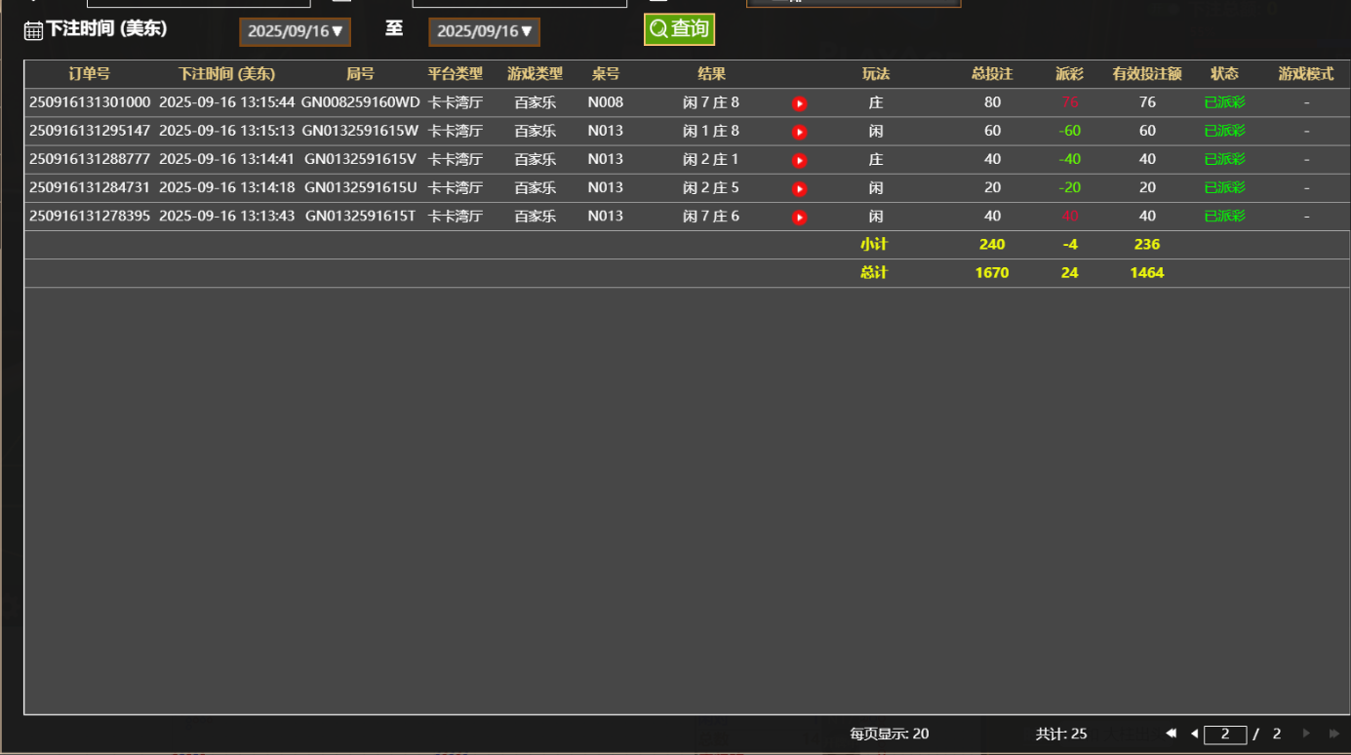
Task: Play replay for round GN0132591615W
Action: (799, 132)
